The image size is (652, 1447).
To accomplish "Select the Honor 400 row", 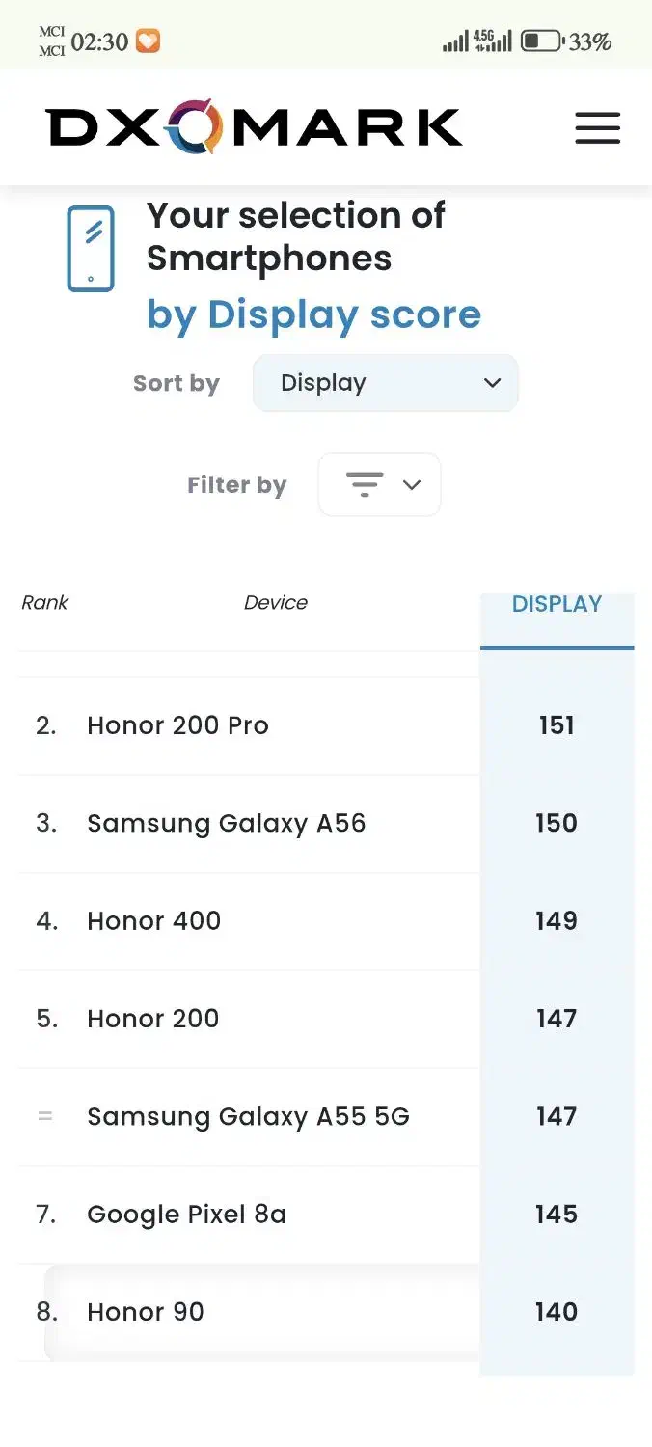I will click(154, 921).
